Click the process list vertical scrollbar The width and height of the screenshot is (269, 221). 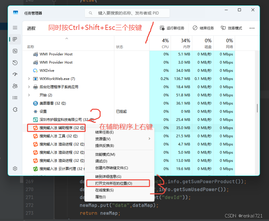(257, 108)
